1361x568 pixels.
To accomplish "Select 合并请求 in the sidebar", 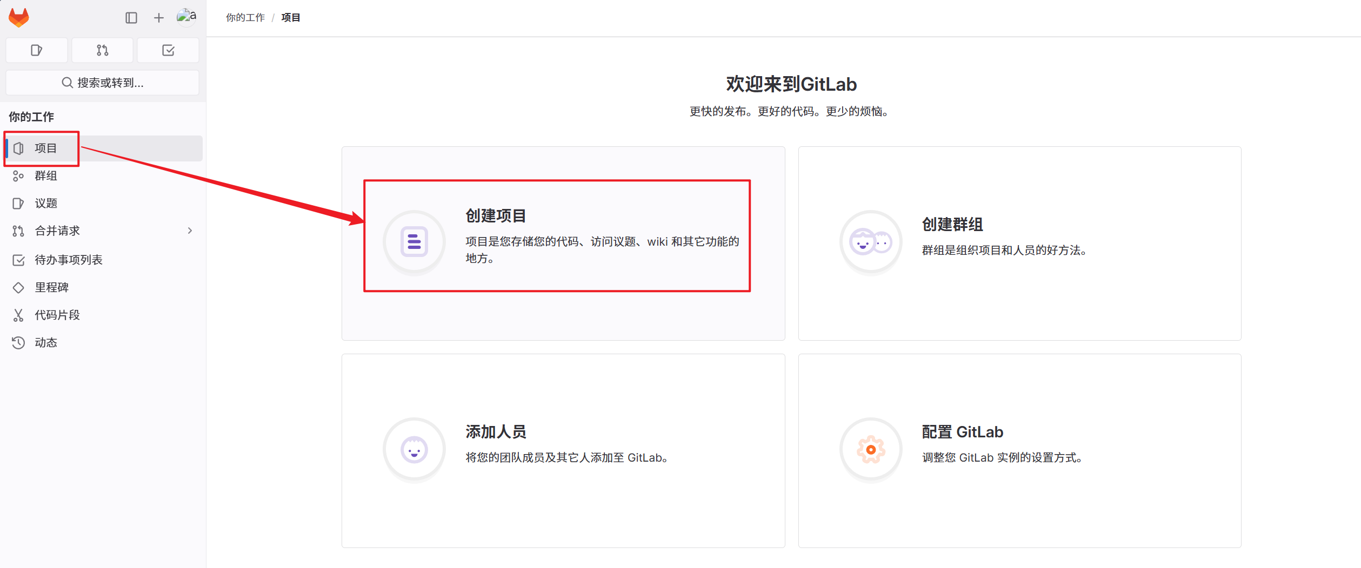I will tap(104, 231).
